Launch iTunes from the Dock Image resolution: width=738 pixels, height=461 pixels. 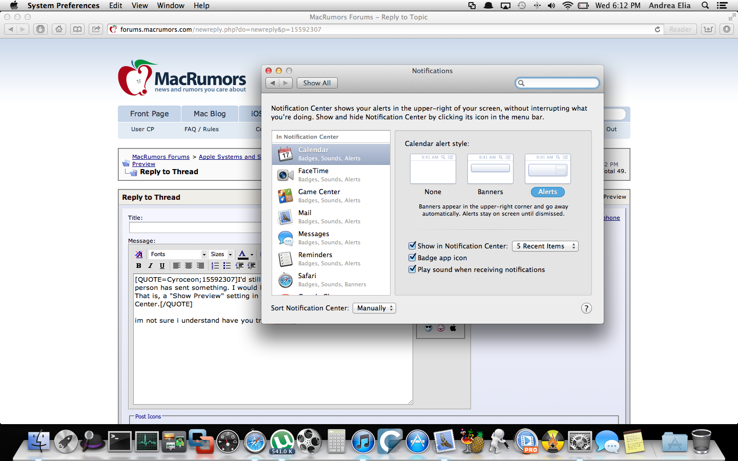(363, 441)
